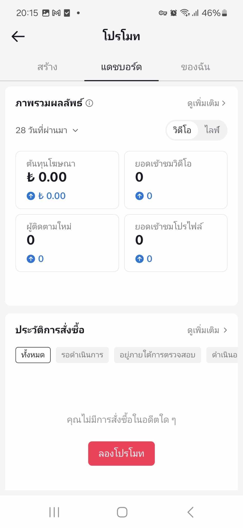Filter orders by รอดำเนินการ
243x528 pixels.
click(82, 355)
